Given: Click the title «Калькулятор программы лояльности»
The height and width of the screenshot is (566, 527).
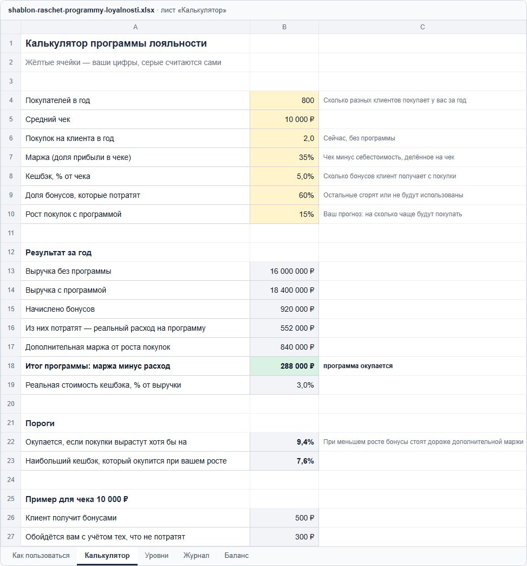Looking at the screenshot, I should point(116,43).
